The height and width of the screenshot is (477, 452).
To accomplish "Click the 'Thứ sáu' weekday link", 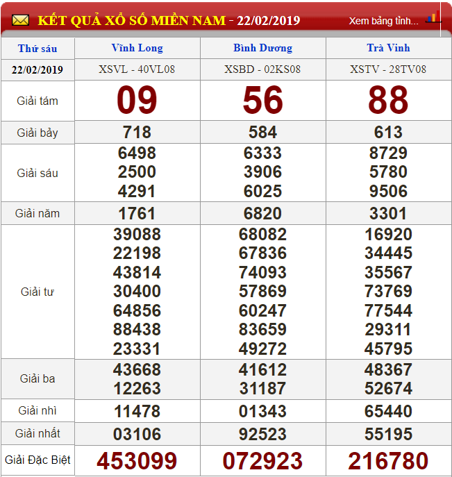I will 37,49.
